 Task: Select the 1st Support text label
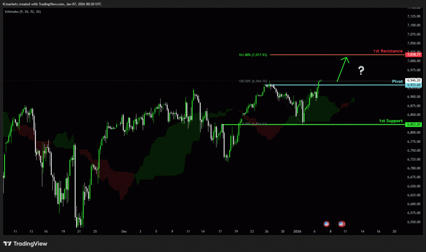coord(391,121)
